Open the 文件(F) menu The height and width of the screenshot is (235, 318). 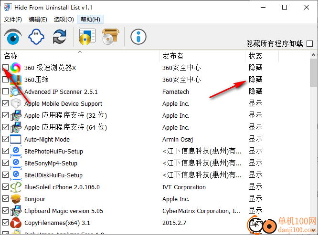click(x=13, y=20)
